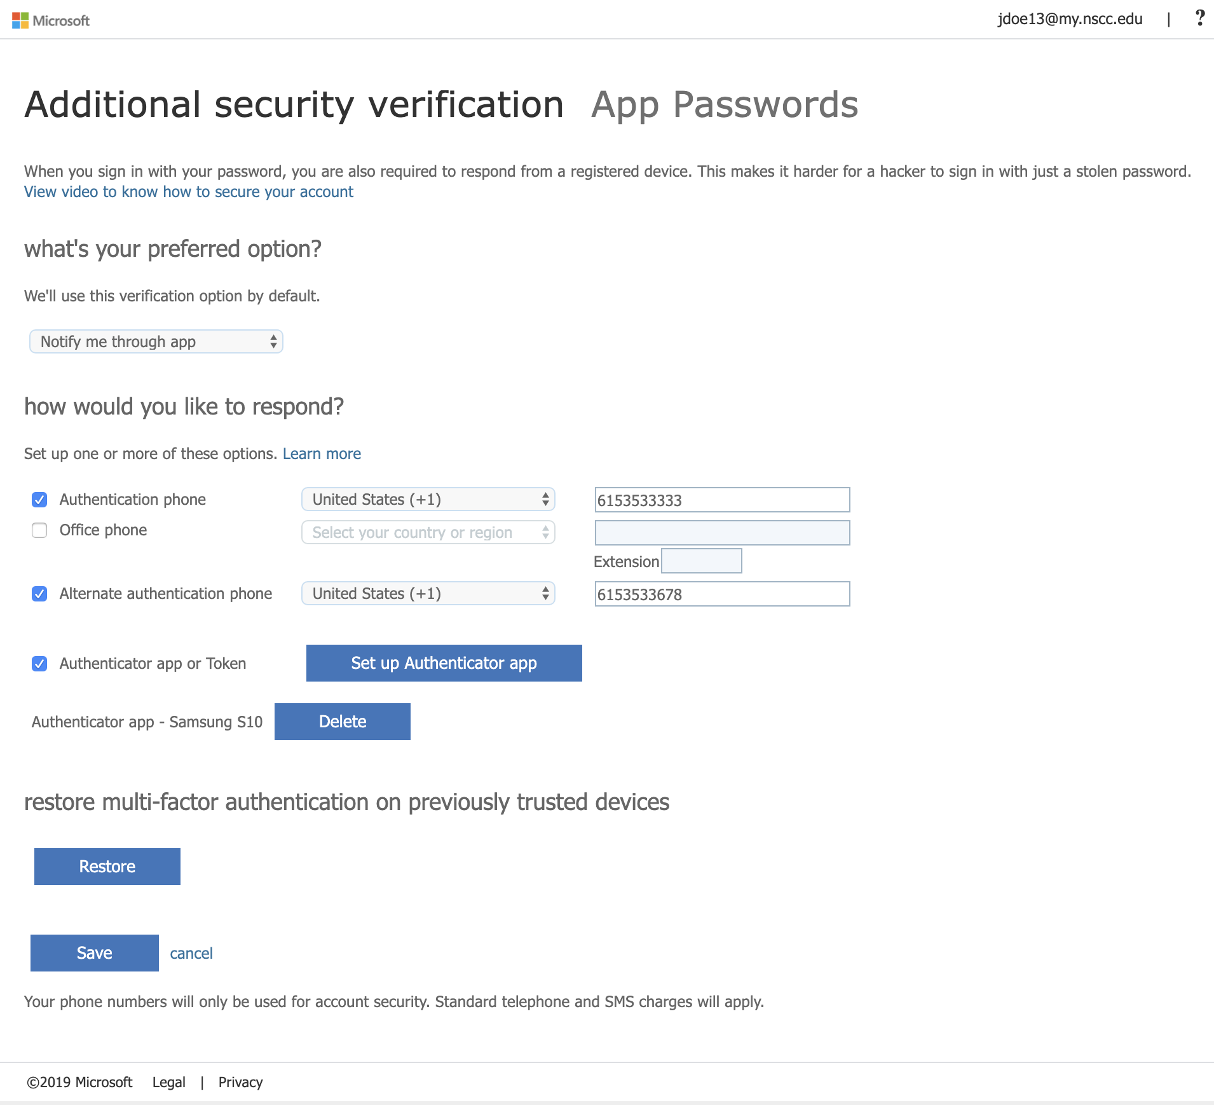Open the help question mark icon
Screen dimensions: 1214x1105
(x=1200, y=18)
